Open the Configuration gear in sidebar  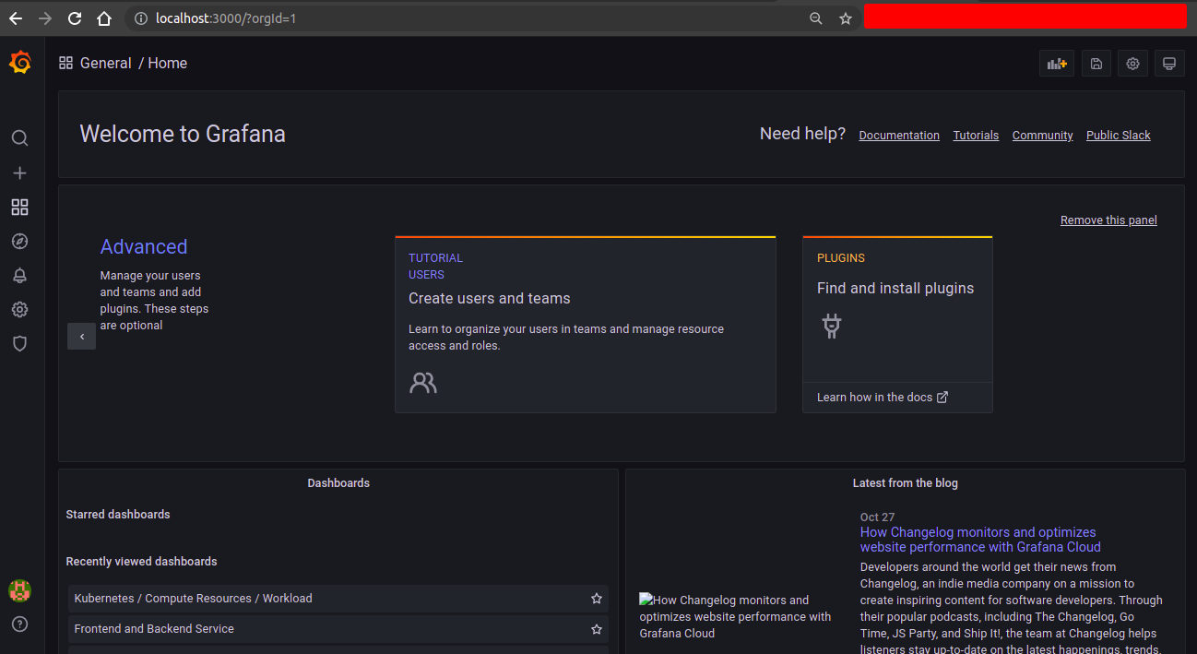click(19, 309)
